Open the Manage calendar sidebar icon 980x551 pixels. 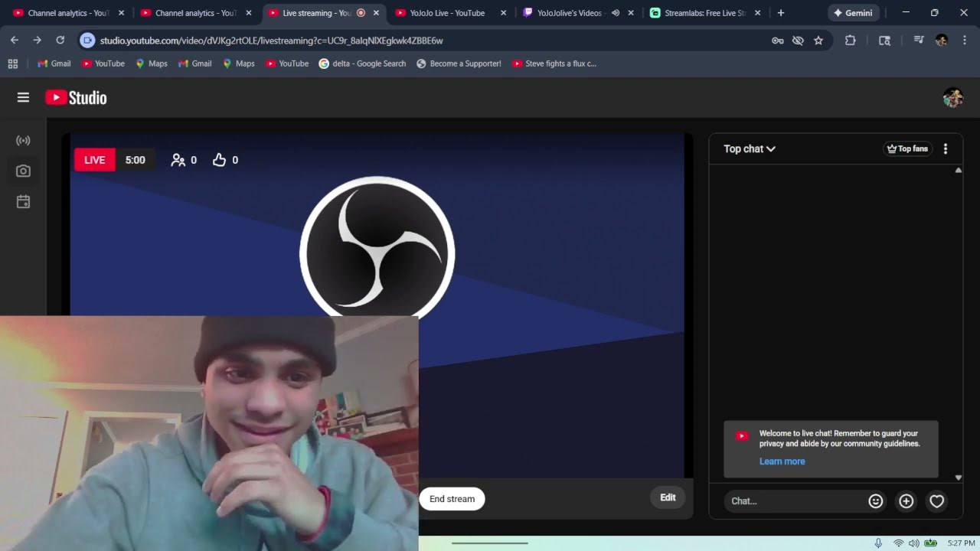click(23, 202)
